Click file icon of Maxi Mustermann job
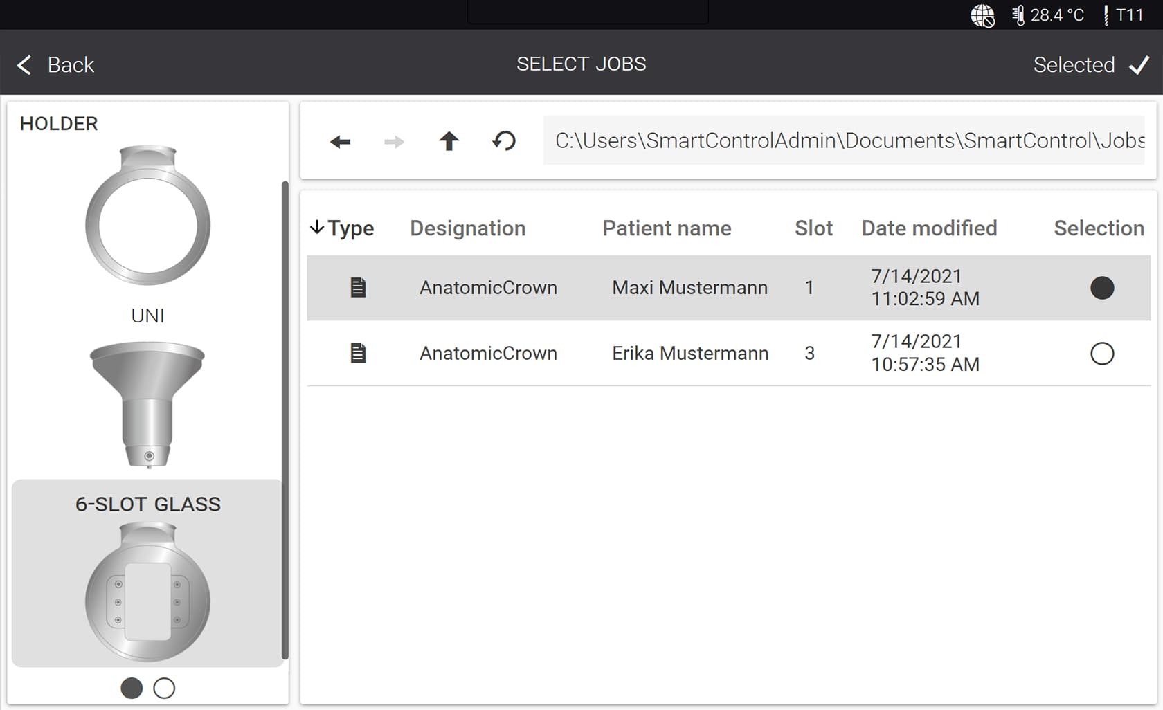 [x=358, y=287]
